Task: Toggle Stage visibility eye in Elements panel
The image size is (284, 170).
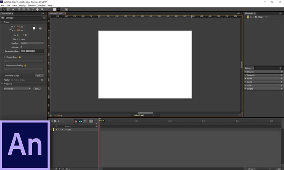Action: [x=251, y=17]
